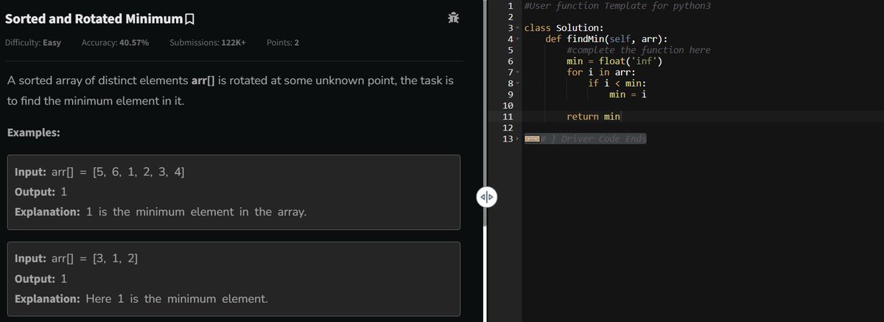Click the collapsed code marker on line 13
Screen dimensions: 884x322
point(533,139)
